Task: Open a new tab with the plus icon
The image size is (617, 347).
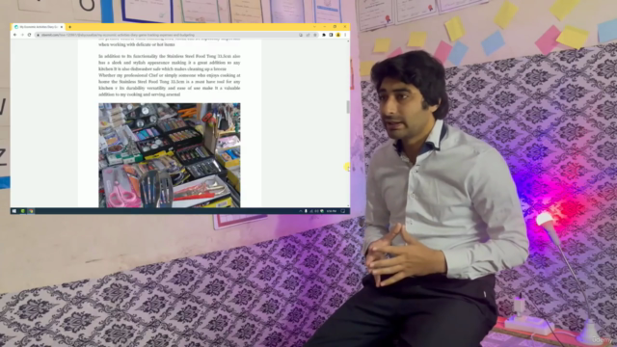Action: pos(70,27)
